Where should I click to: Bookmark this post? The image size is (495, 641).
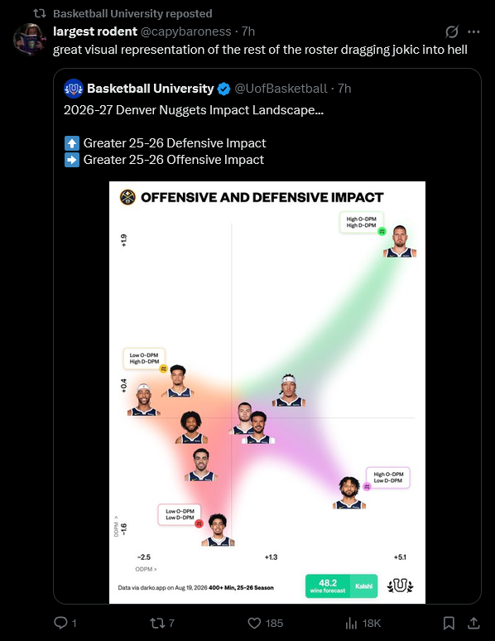[x=449, y=623]
